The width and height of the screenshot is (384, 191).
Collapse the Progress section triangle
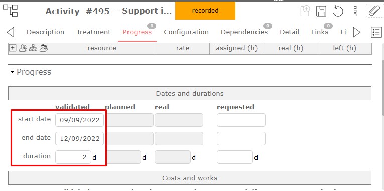(x=12, y=72)
